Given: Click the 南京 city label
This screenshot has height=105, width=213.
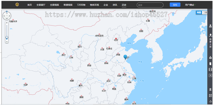Looking at the screenshot, I should coord(124,75).
